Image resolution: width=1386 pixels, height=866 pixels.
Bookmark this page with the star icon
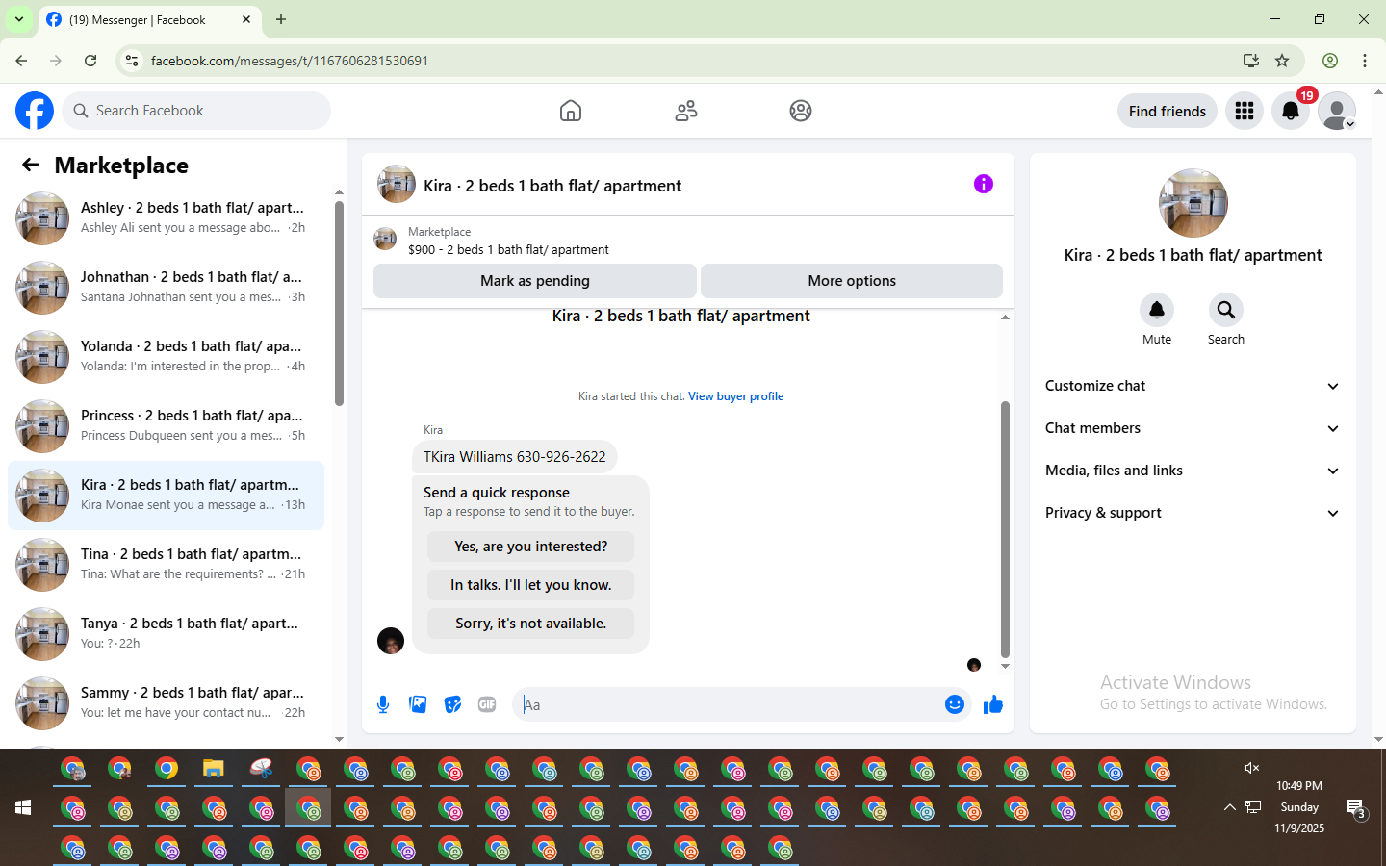[1282, 61]
